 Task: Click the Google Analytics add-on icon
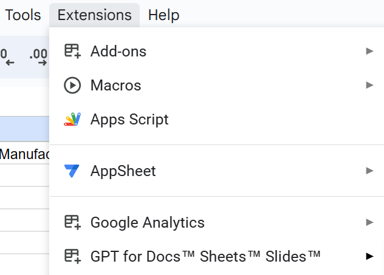tap(72, 223)
